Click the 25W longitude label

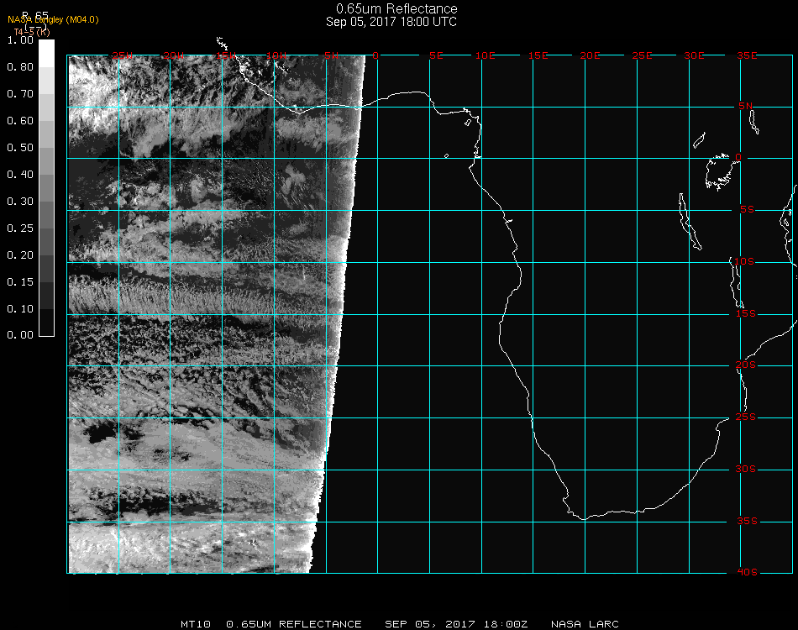click(122, 55)
